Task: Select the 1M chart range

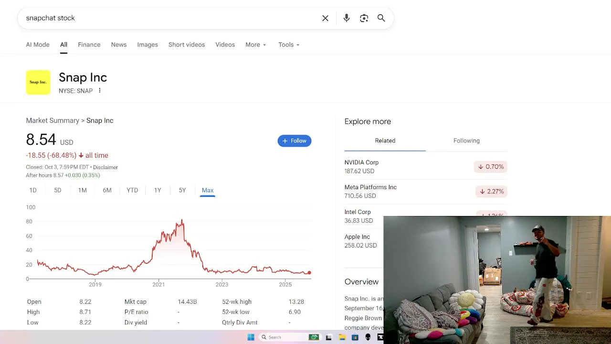Action: pyautogui.click(x=83, y=190)
